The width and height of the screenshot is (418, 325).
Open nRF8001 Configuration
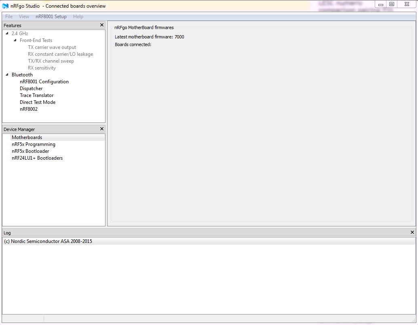[x=44, y=82]
